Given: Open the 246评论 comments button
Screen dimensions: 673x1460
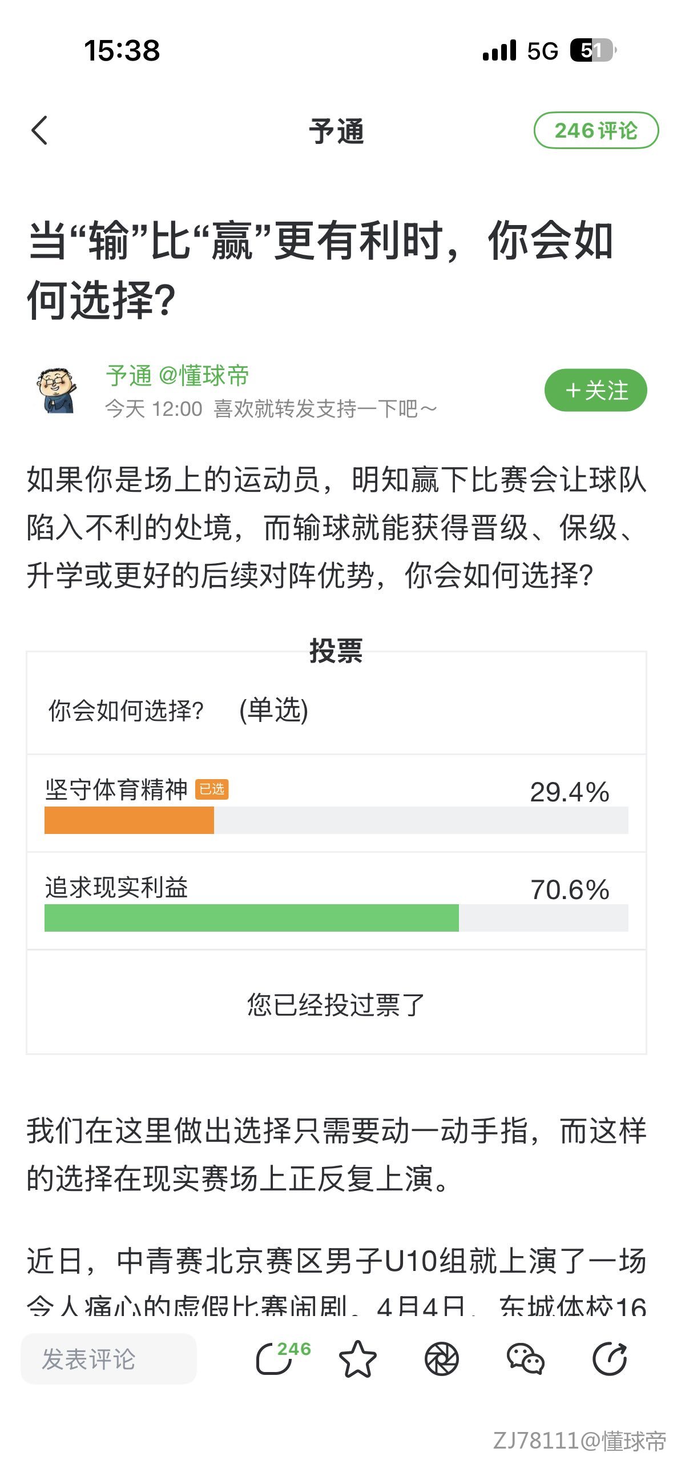Looking at the screenshot, I should point(595,130).
